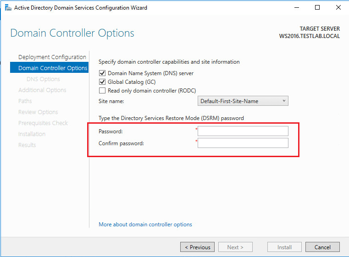Click the Password input field

(243, 131)
